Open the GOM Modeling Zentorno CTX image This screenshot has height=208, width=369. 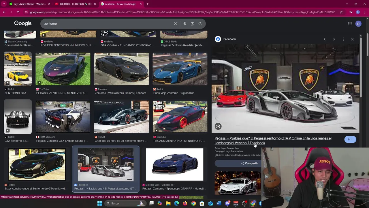coord(63,117)
